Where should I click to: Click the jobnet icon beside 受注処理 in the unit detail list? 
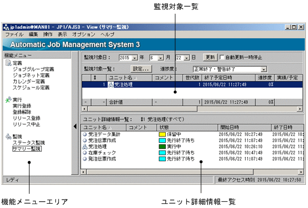click(85, 146)
